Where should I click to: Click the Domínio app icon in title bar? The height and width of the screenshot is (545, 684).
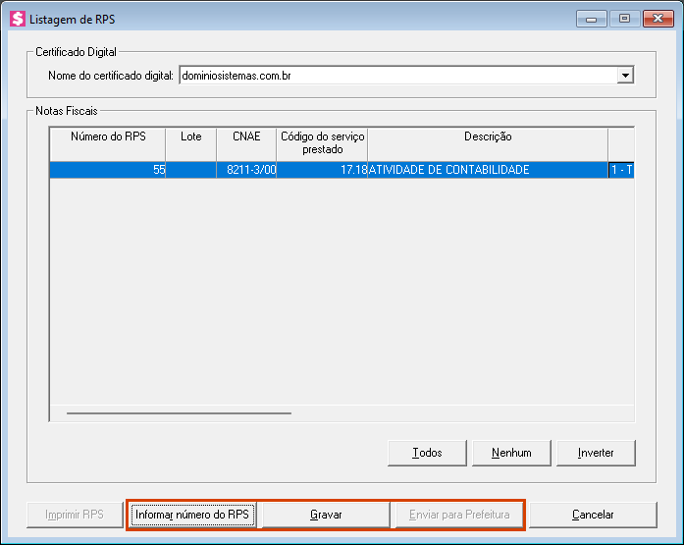coord(17,19)
